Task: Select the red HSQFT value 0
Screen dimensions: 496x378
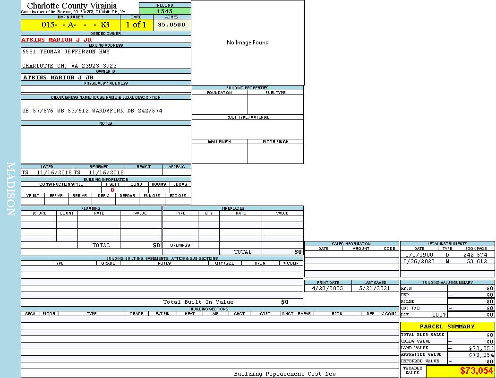Action: (112, 190)
